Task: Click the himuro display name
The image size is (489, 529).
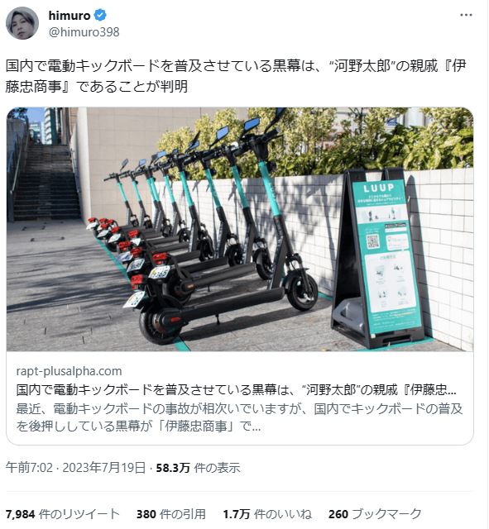Action: tap(70, 16)
